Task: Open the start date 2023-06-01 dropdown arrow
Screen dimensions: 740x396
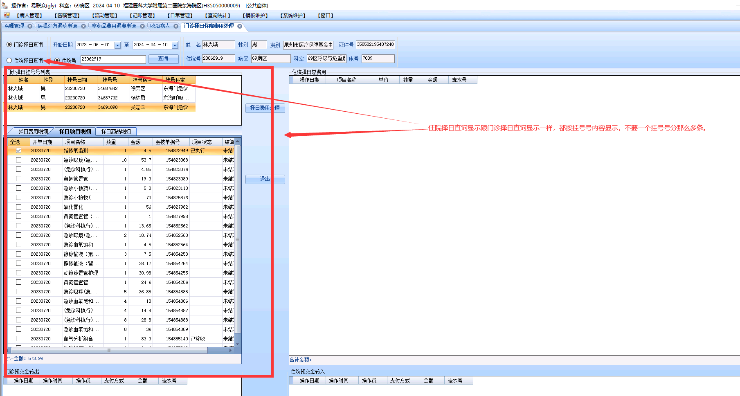Action: click(x=117, y=45)
